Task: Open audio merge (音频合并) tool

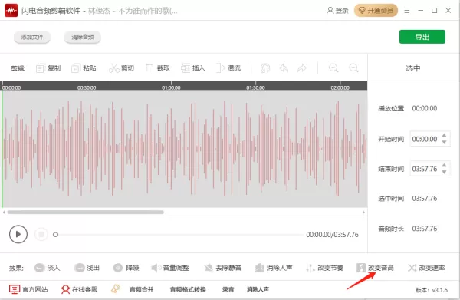Action: (141, 289)
